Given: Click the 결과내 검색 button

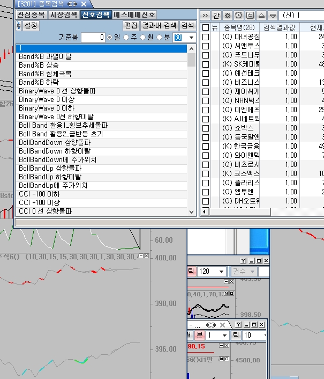Looking at the screenshot, I should (x=159, y=25).
